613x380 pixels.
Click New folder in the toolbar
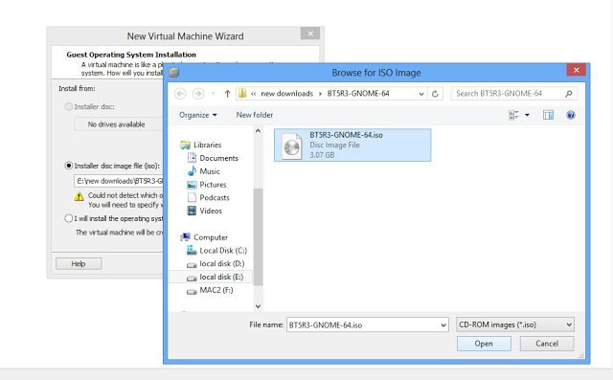255,115
